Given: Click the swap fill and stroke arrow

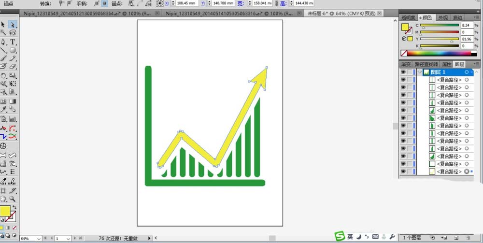Looking at the screenshot, I should (14, 207).
